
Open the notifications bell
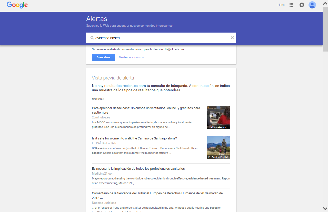click(302, 5)
